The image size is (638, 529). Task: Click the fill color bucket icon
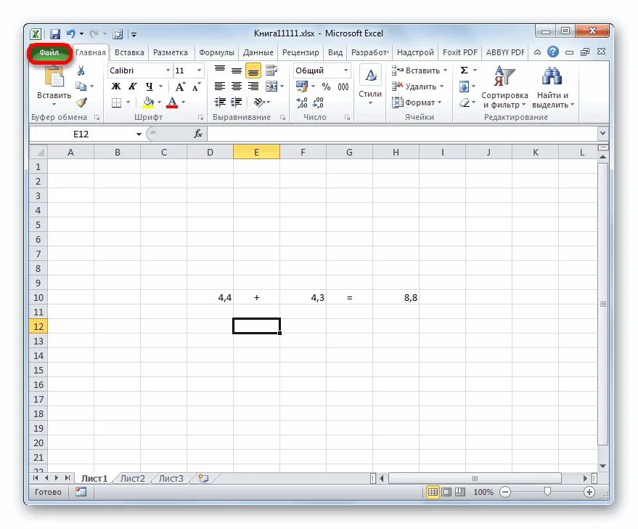coord(149,102)
